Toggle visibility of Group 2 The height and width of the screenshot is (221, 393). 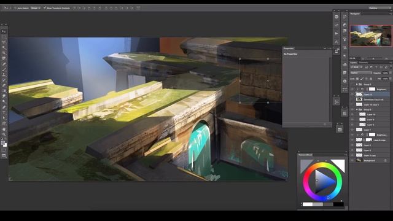pos(352,109)
